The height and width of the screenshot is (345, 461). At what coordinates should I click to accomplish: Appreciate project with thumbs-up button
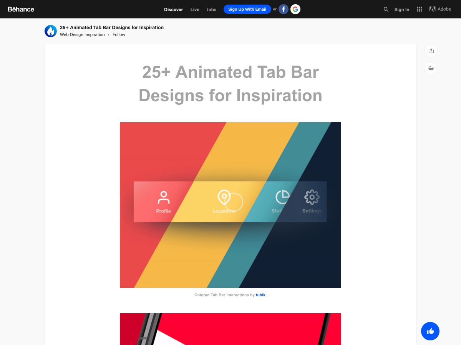430,331
